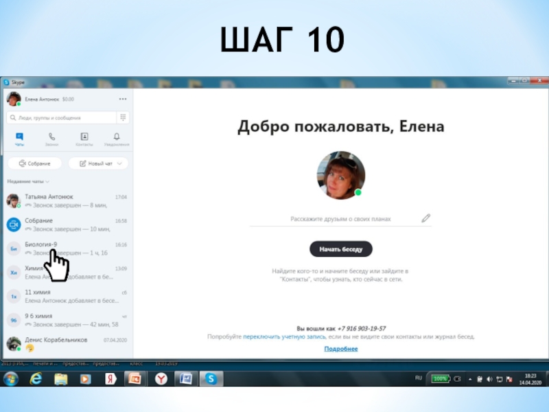549x412 pixels.
Task: Click the Собрание meeting button
Action: click(x=34, y=163)
